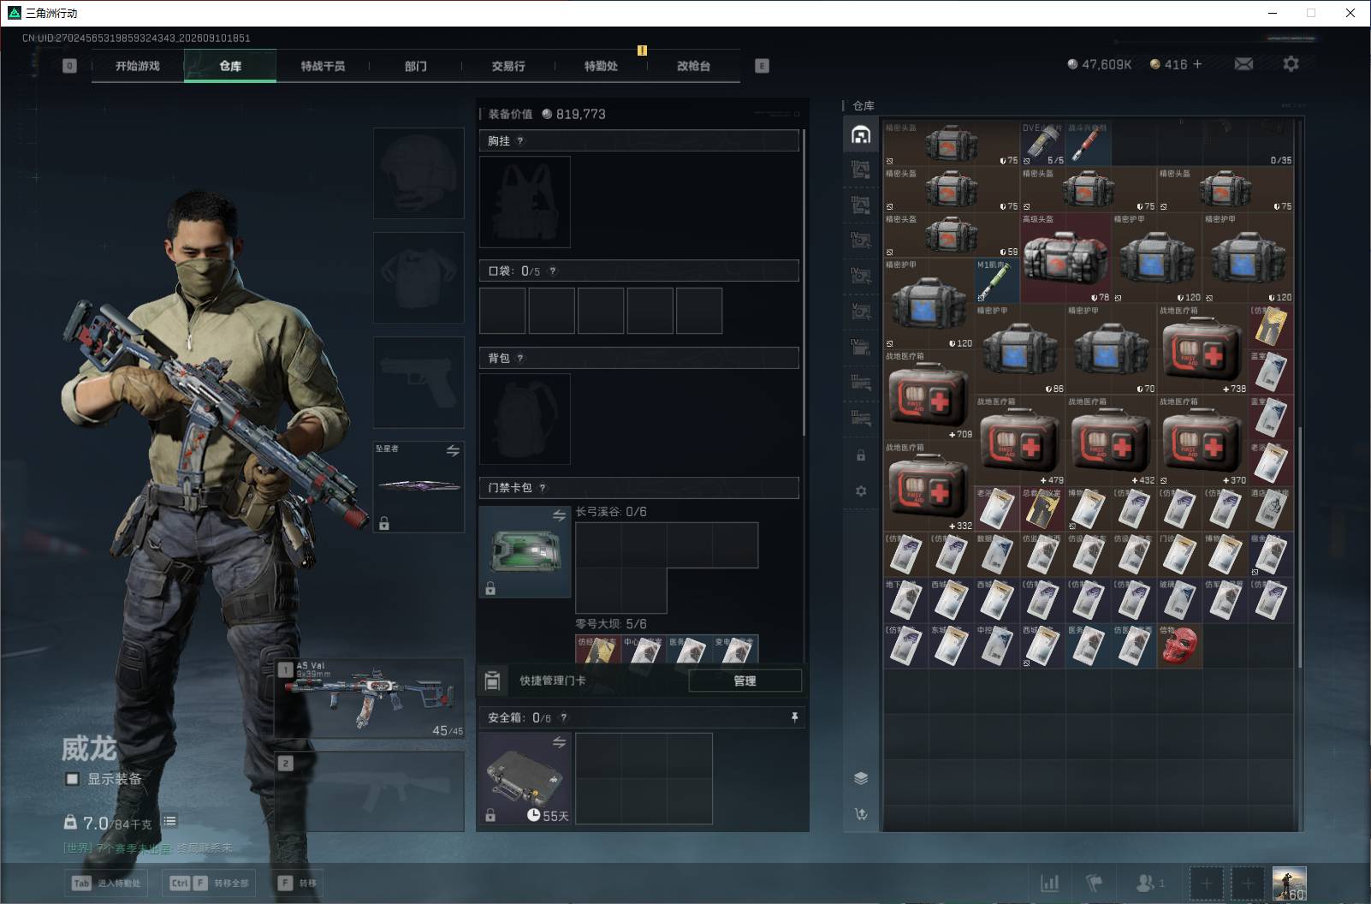Click the plus icon beside 416 currency

point(1196,64)
